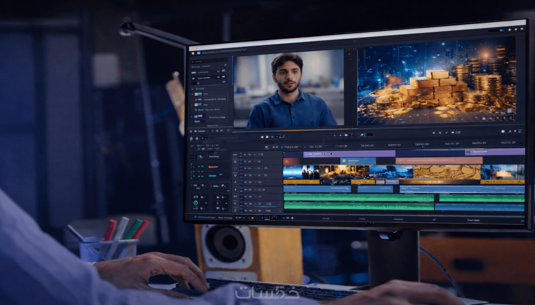
Task: Toggle the eye icon of the topmost timeline track
Action: [x=245, y=154]
